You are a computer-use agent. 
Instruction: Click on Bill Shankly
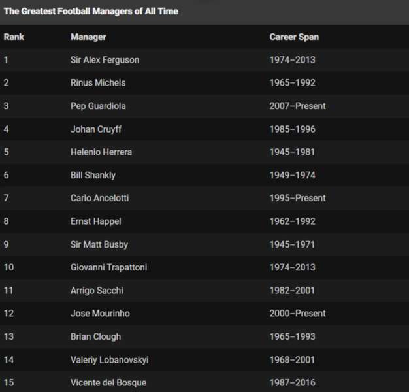pos(93,175)
